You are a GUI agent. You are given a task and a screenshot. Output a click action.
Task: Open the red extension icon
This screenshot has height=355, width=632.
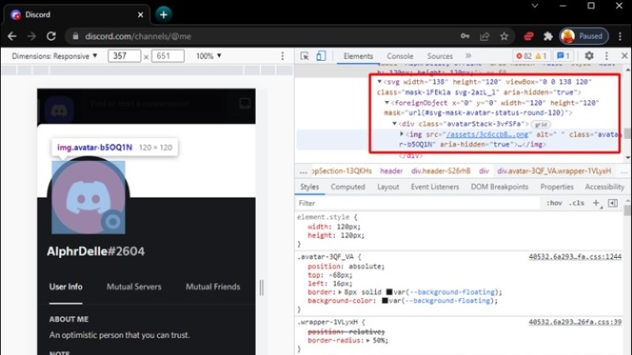(x=529, y=36)
